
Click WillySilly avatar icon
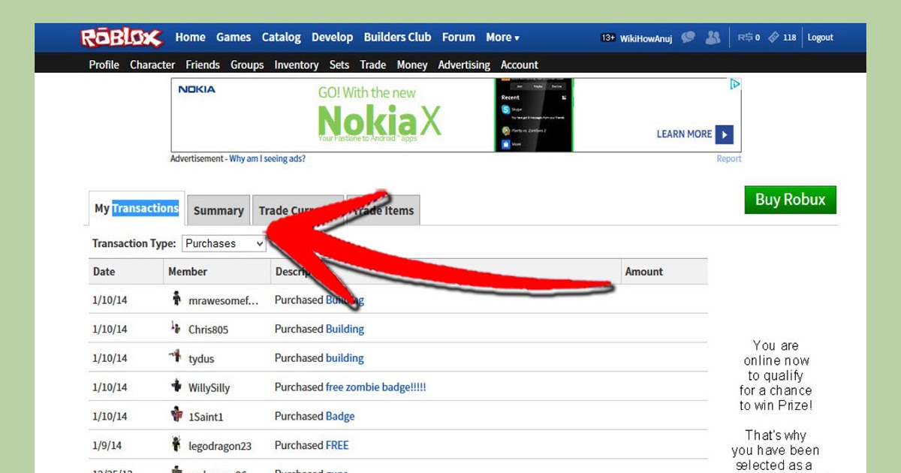pyautogui.click(x=176, y=387)
